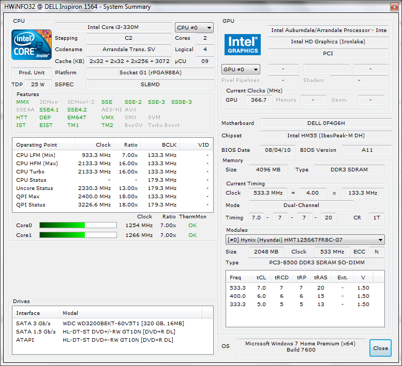Click the GPU clock 366.7 value
402x366 pixels.
click(259, 100)
